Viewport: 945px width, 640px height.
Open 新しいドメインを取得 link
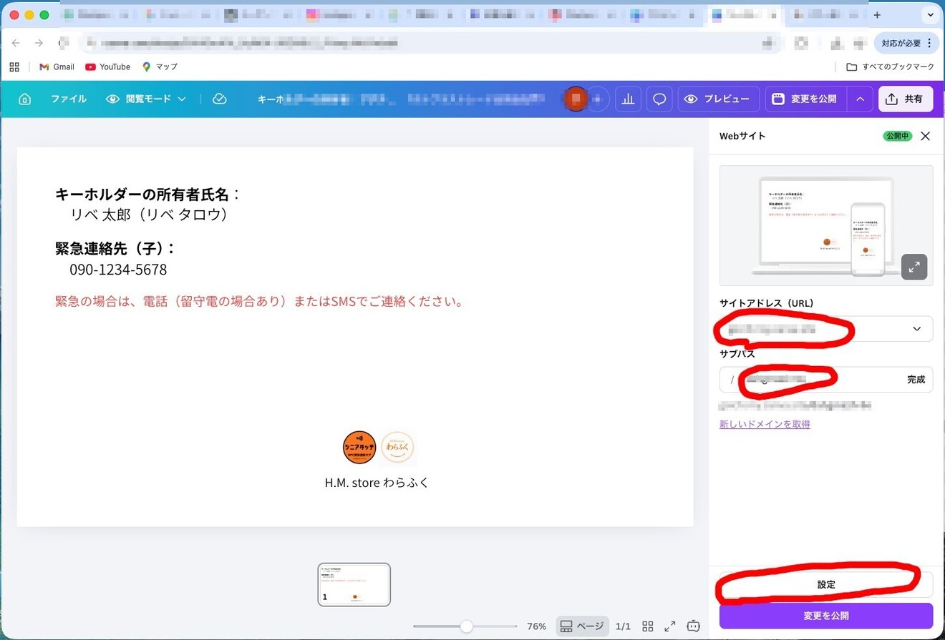pos(765,424)
